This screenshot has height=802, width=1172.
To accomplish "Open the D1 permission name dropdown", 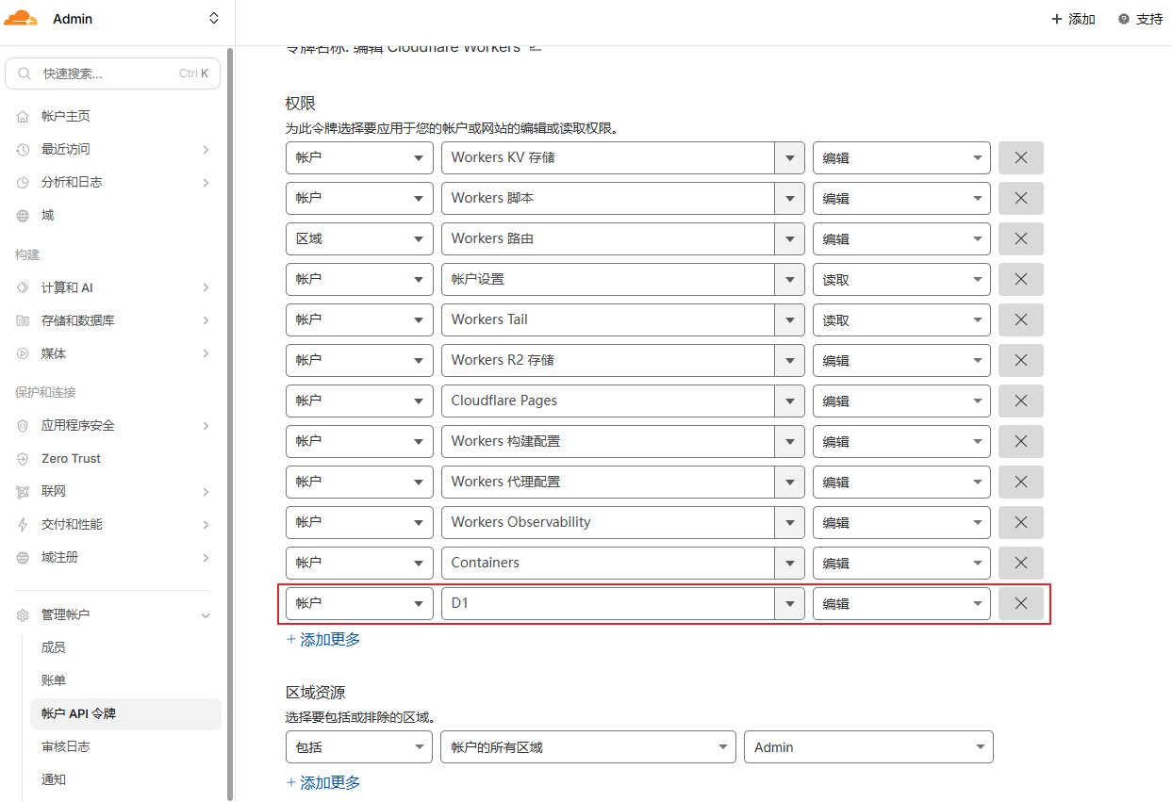I will (788, 603).
